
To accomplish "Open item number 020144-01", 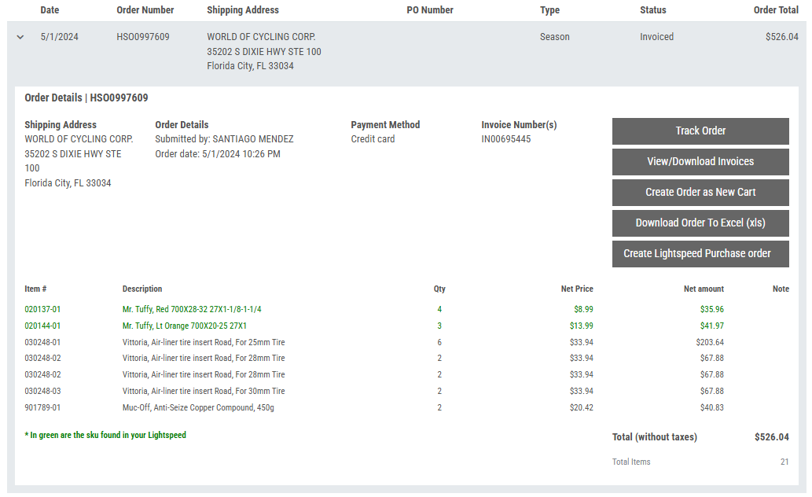I will point(42,326).
